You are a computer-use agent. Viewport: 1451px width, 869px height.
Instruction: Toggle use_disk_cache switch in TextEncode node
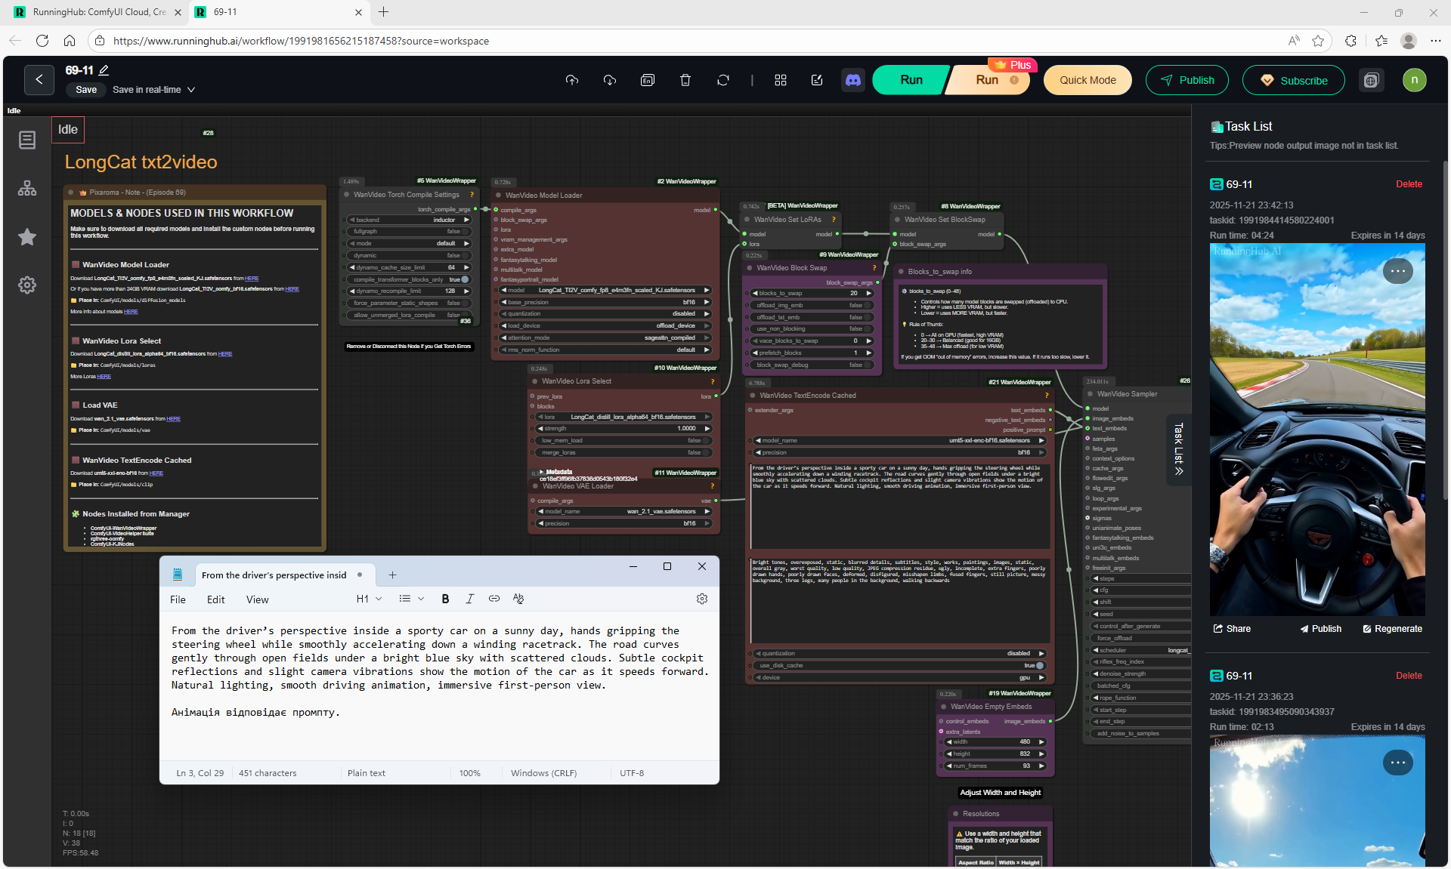pyautogui.click(x=1040, y=665)
